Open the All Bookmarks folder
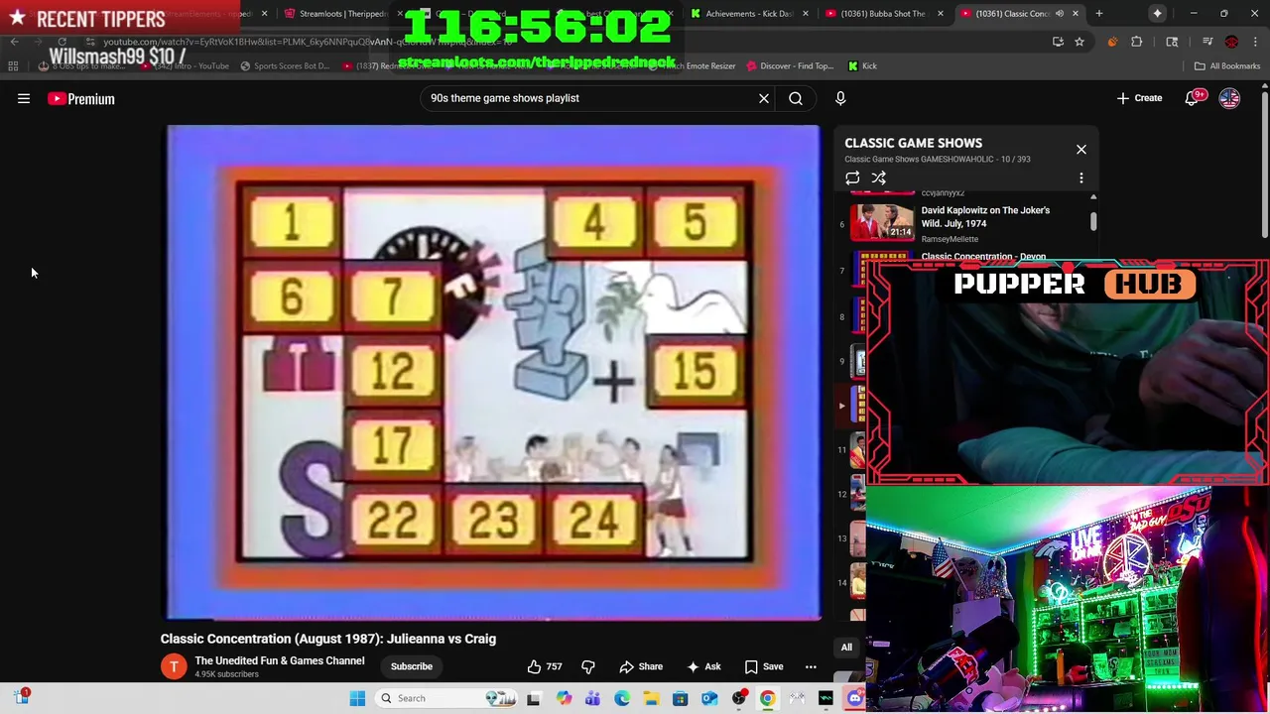The image size is (1270, 714). (1227, 65)
